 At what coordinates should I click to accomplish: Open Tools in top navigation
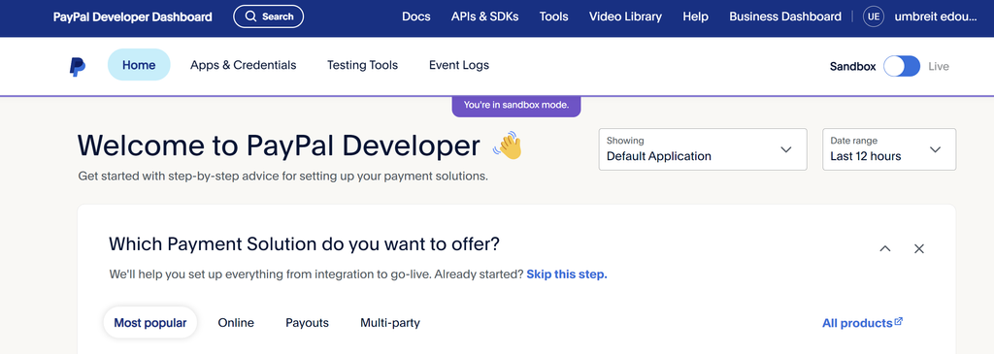[554, 17]
